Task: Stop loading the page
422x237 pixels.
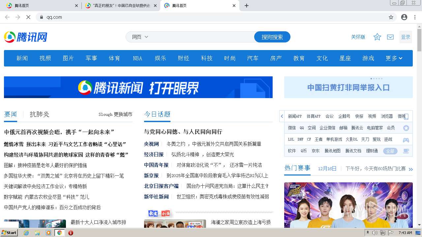Action: 28,17
